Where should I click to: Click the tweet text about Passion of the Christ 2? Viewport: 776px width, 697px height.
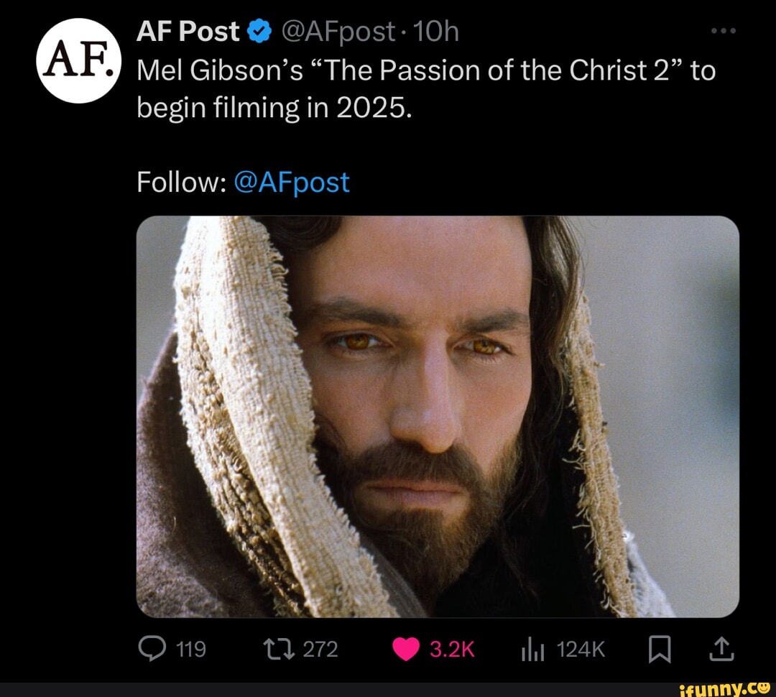click(x=426, y=89)
